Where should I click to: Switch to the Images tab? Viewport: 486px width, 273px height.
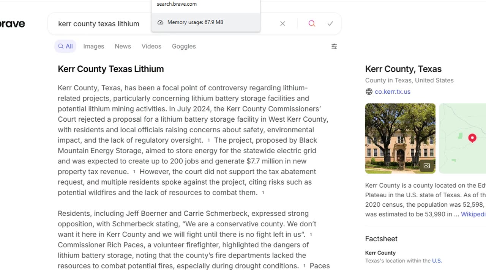(x=93, y=46)
